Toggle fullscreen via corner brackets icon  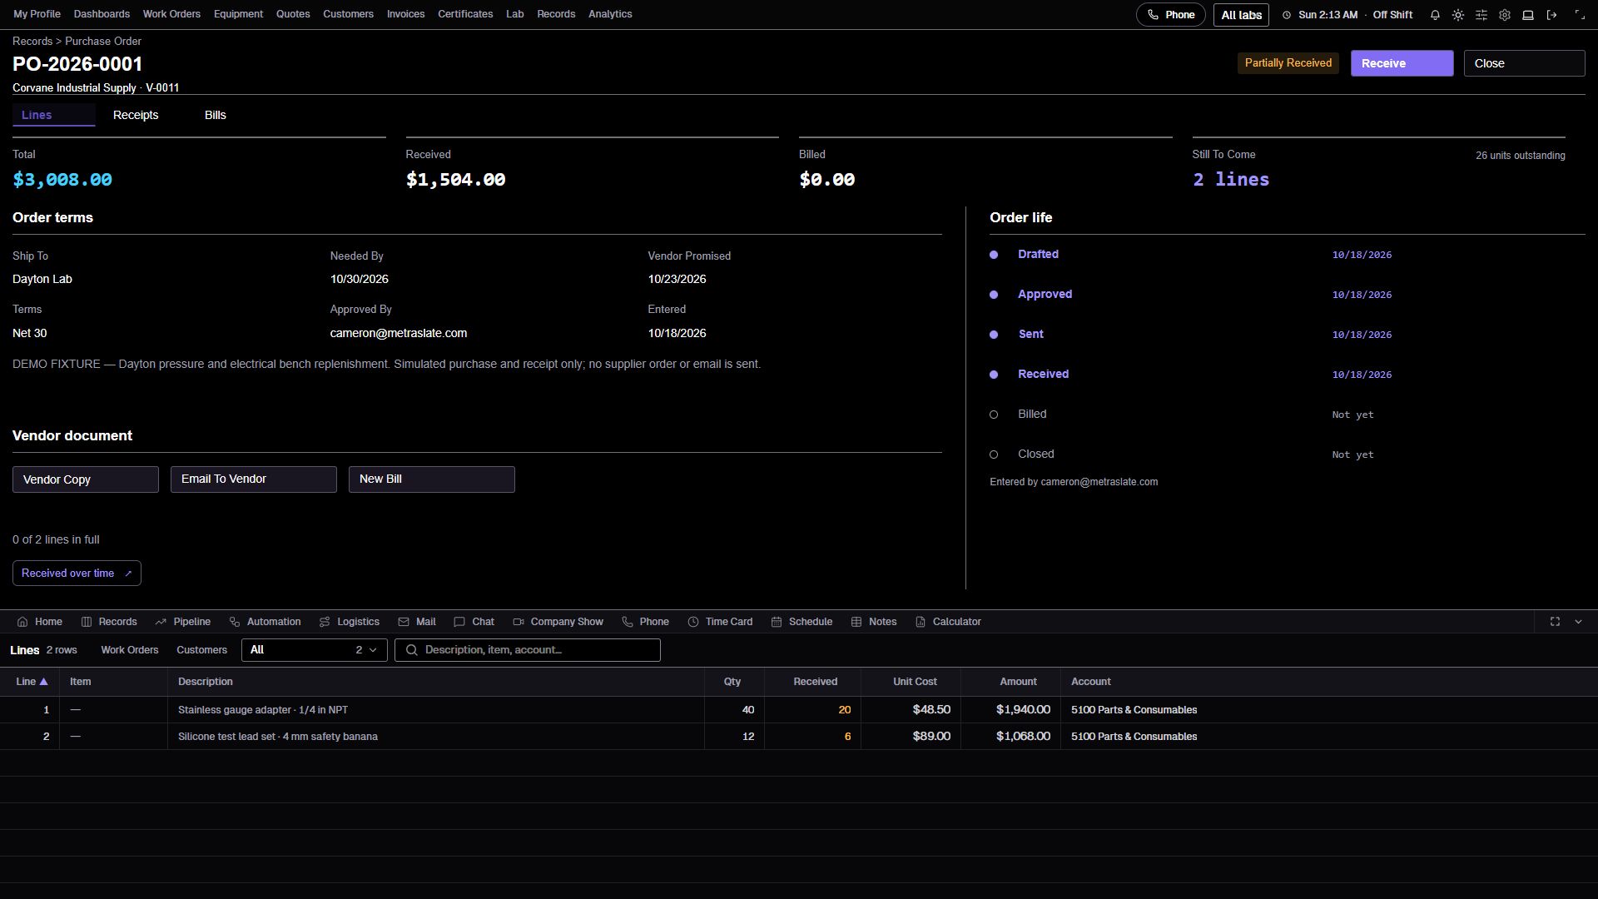coord(1580,15)
